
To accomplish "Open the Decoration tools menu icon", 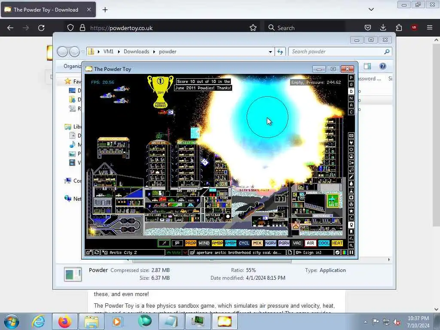I will pos(351,238).
